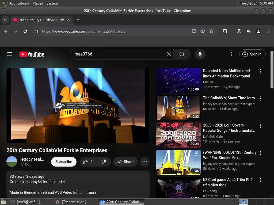Click the Sign in button
The width and height of the screenshot is (274, 205).
252,54
